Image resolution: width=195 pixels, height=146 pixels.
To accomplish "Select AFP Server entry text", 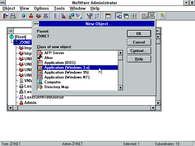I will (54, 53).
